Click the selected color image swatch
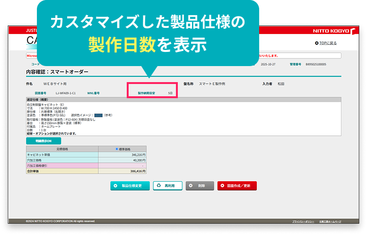Image resolution: width=367 pixels, height=235 pixels. pos(98,115)
